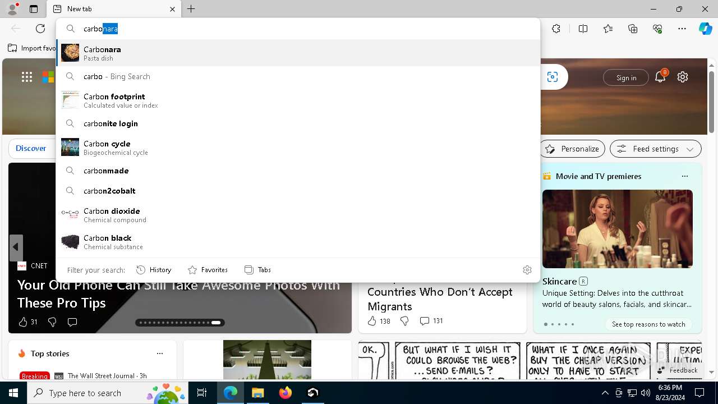Open the Extensions puzzle icon

(556, 29)
